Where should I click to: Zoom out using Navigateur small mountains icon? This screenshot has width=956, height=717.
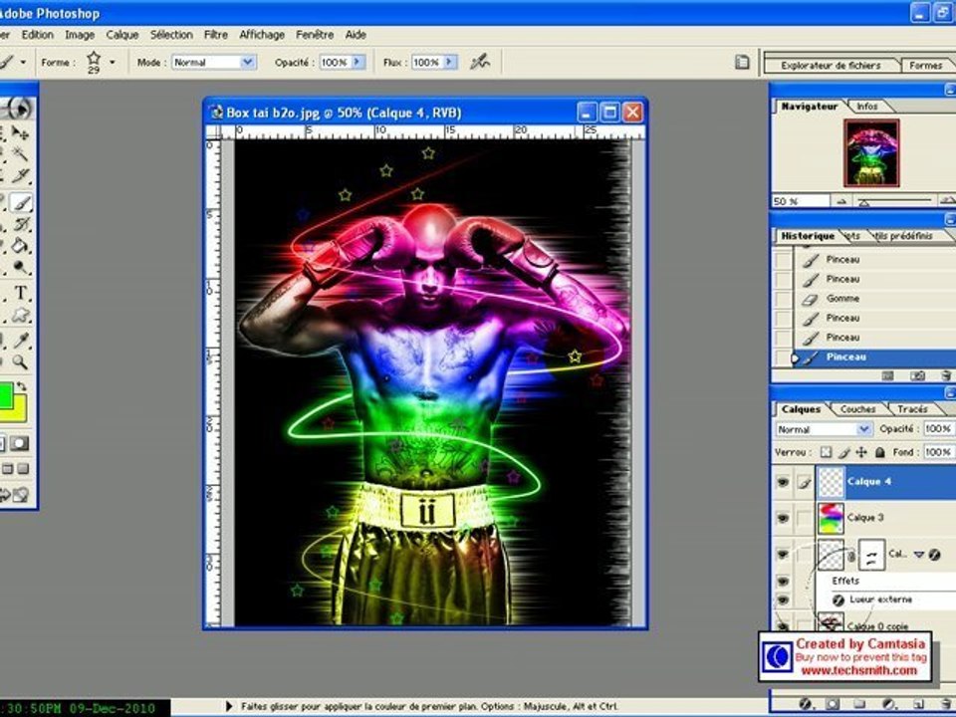click(842, 200)
